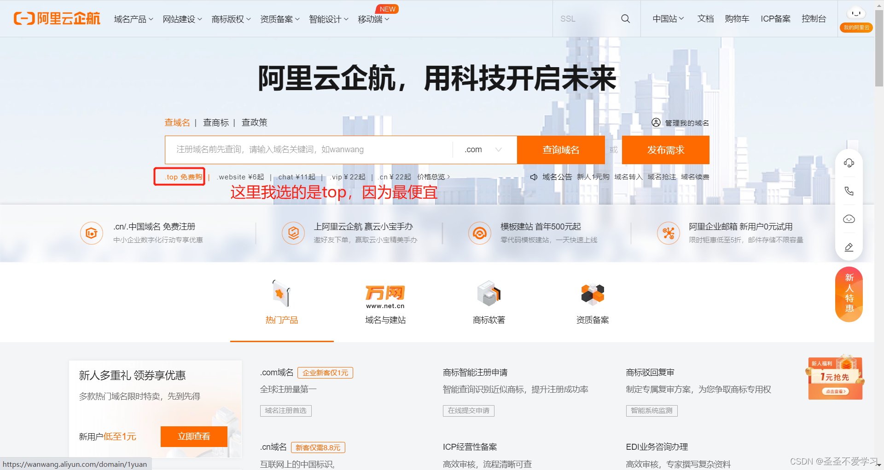Click the .vip ¥22起 link
The height and width of the screenshot is (470, 884).
click(x=348, y=177)
